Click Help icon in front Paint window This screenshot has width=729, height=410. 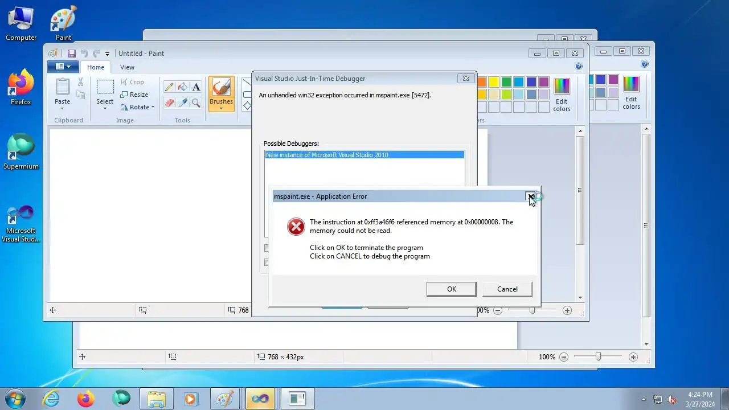tap(579, 67)
